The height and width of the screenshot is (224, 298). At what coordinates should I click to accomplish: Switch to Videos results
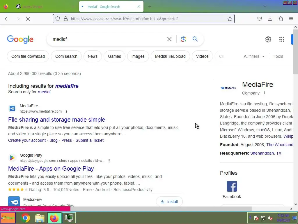point(202,56)
